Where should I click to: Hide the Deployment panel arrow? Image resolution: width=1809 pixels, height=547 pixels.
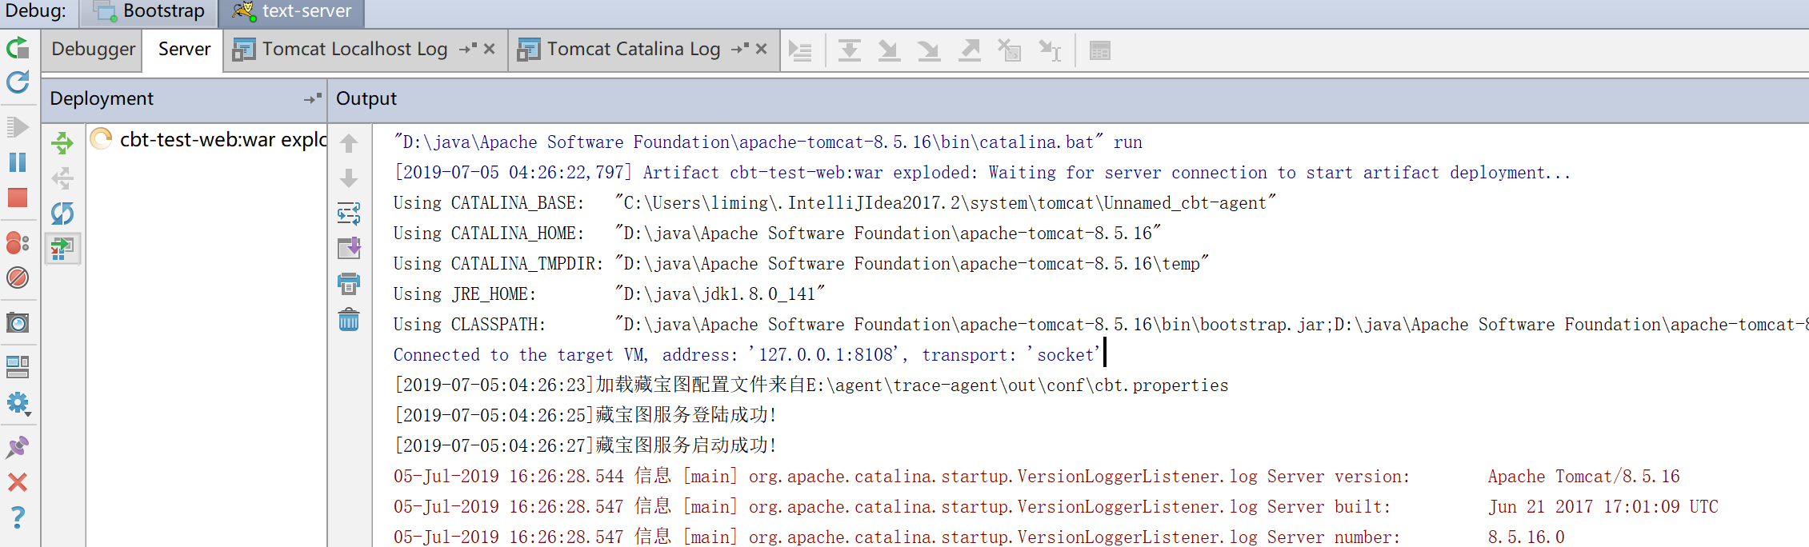[x=313, y=98]
